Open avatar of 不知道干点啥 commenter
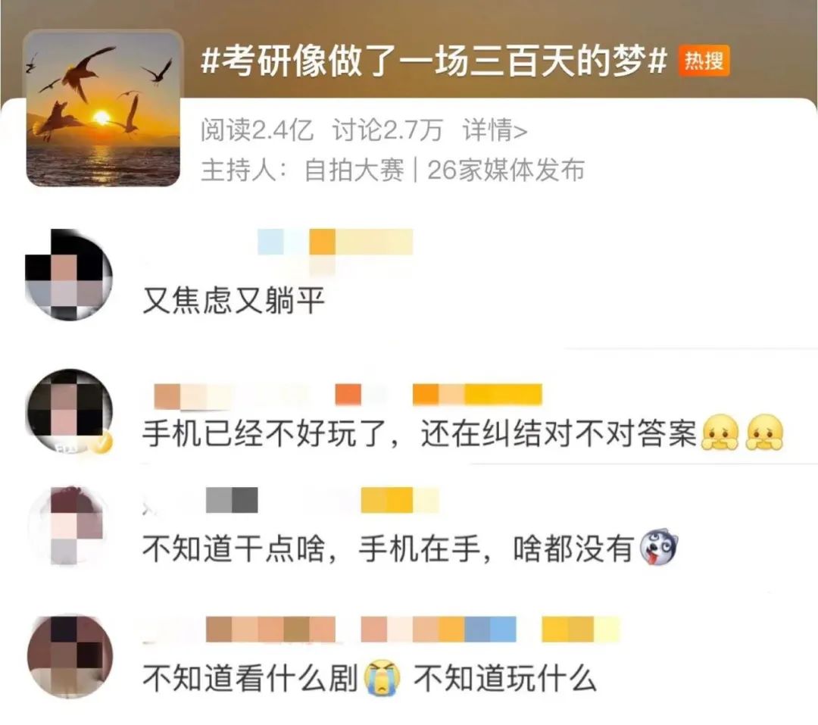 (x=70, y=526)
